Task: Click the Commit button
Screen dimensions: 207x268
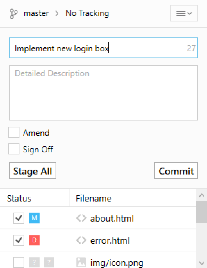Action: coord(176,170)
